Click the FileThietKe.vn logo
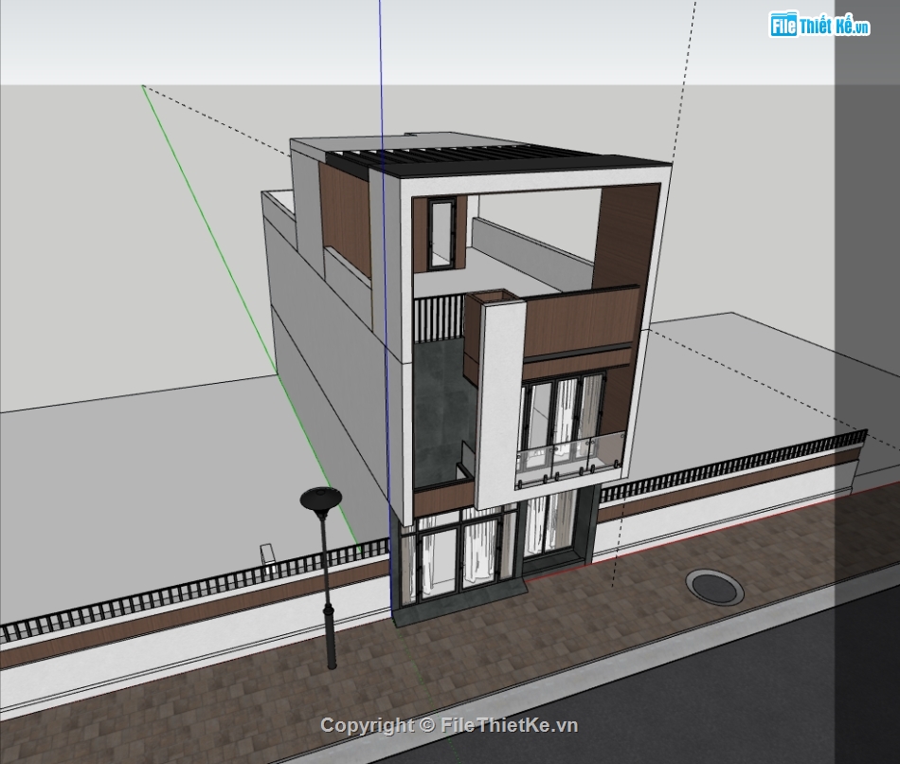 pyautogui.click(x=819, y=25)
